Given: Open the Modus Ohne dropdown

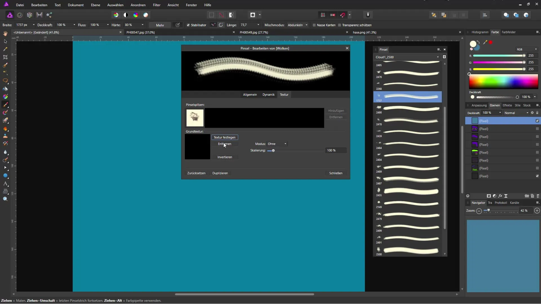Looking at the screenshot, I should pos(277,144).
